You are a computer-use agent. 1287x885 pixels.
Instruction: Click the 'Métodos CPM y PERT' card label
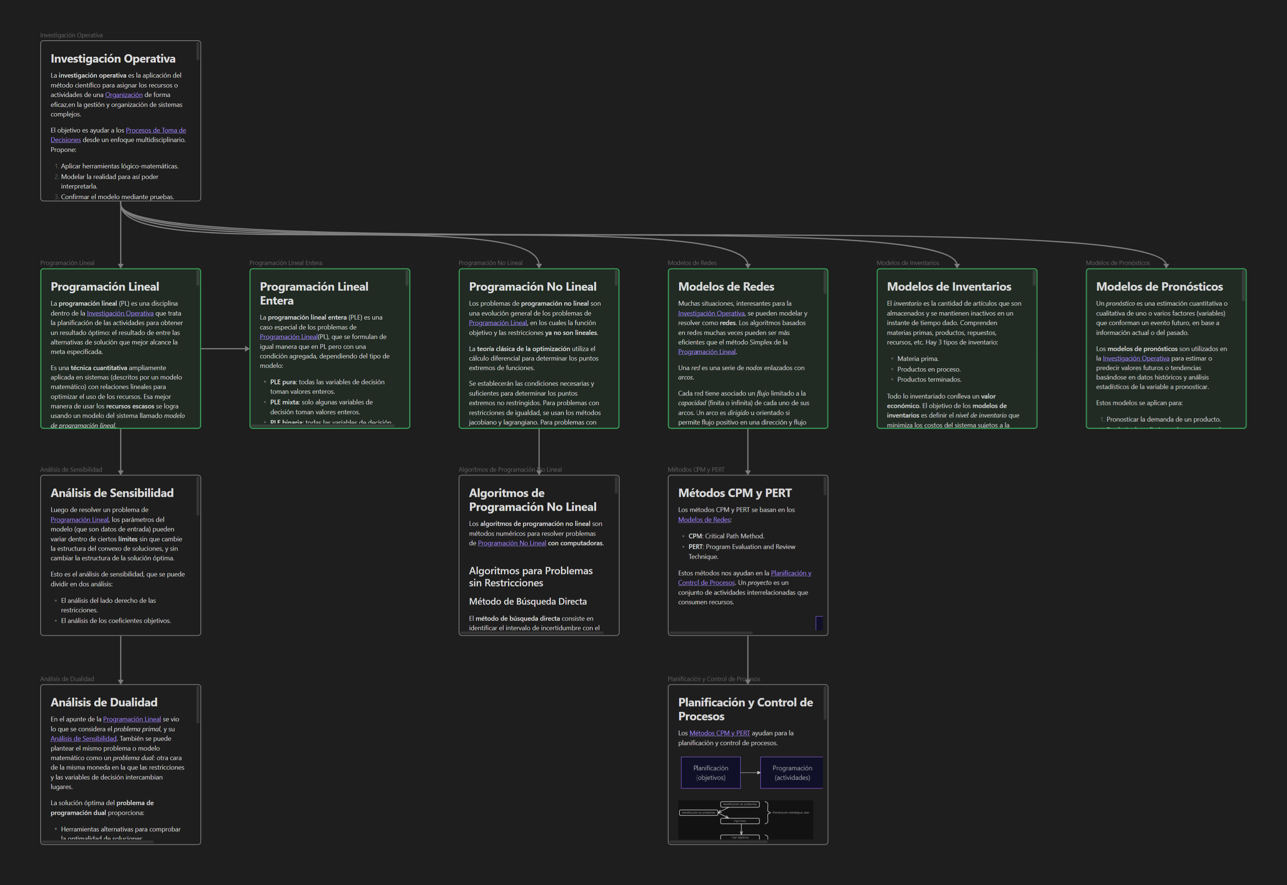coord(696,470)
